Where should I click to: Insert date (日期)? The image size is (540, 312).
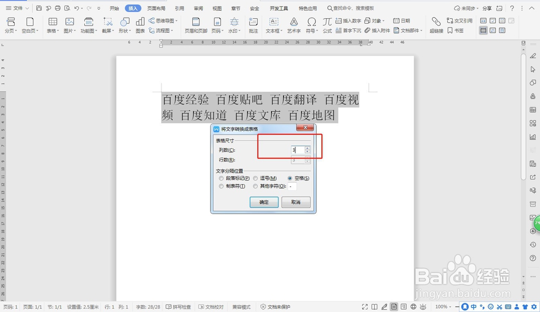pyautogui.click(x=402, y=21)
